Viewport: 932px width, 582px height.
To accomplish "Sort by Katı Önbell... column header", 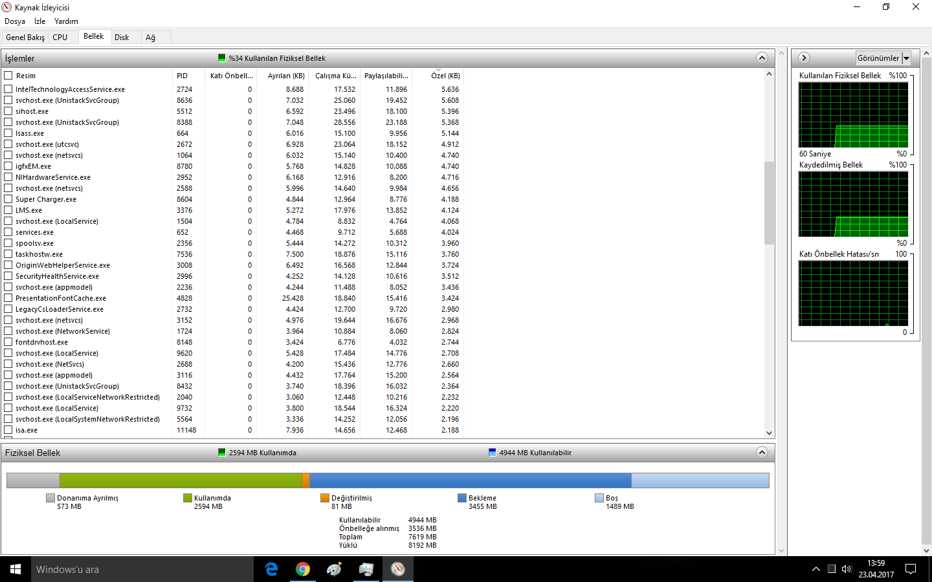I will (231, 76).
